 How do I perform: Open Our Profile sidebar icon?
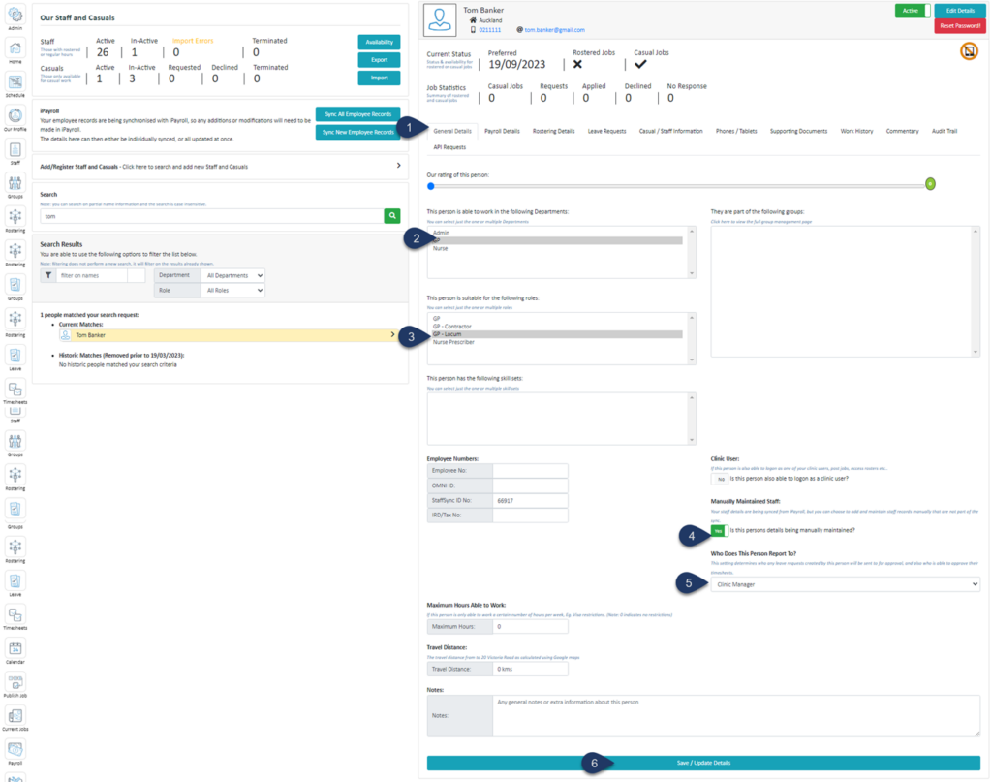click(x=15, y=115)
